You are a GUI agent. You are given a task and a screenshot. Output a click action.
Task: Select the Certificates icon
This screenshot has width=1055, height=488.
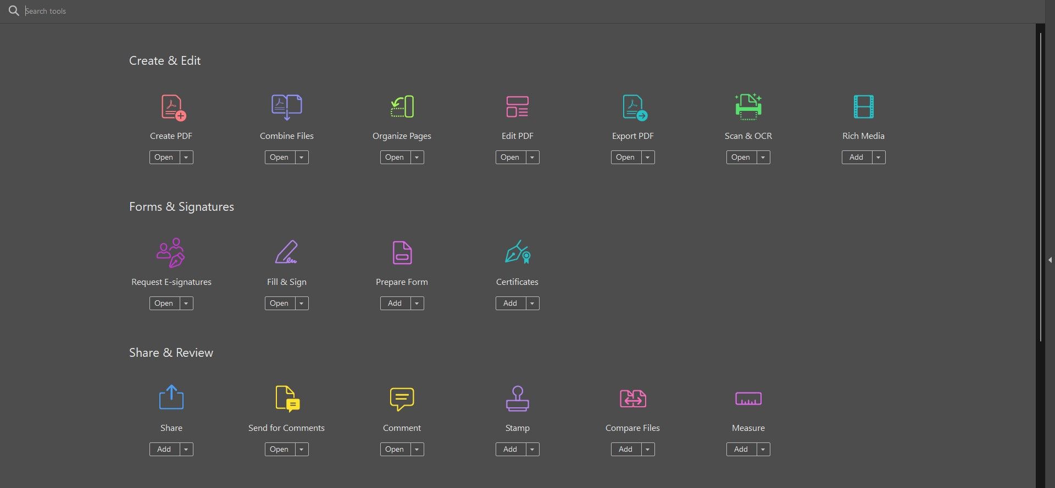point(517,252)
